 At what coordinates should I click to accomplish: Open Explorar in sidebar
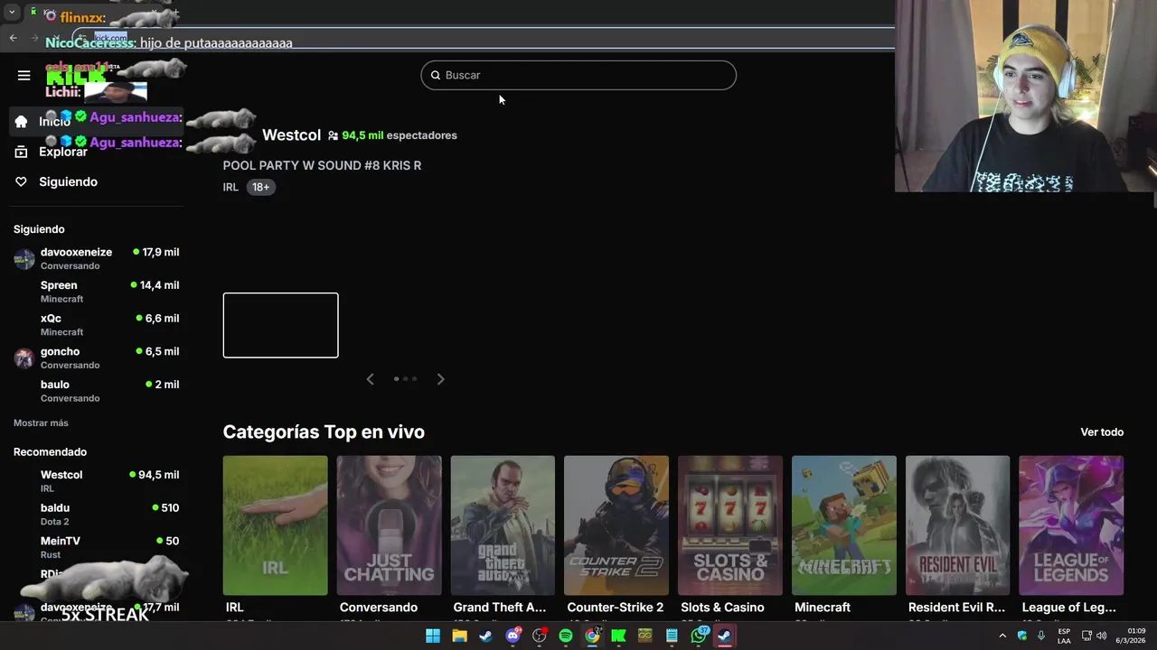click(95, 152)
